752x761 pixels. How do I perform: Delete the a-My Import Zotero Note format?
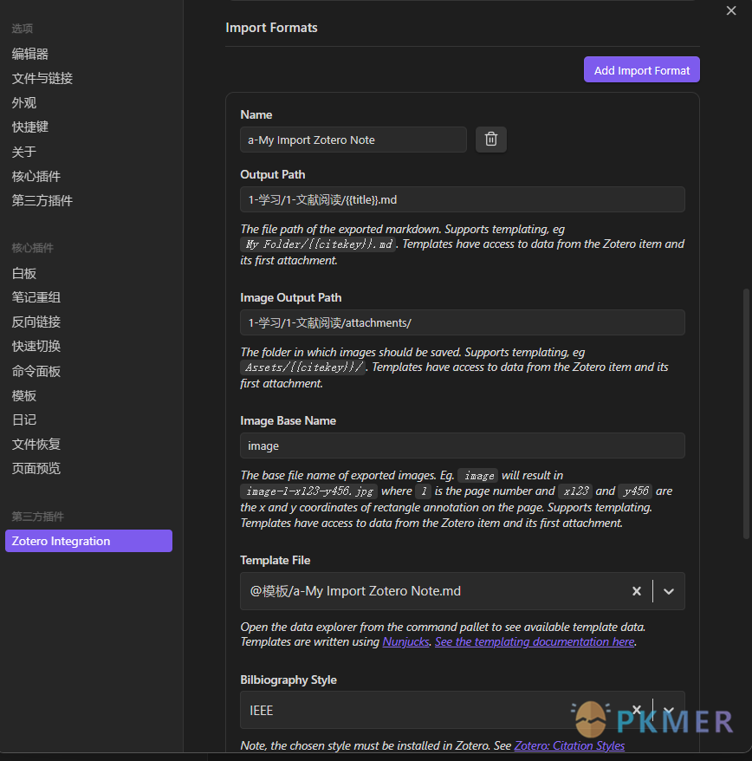pyautogui.click(x=491, y=140)
